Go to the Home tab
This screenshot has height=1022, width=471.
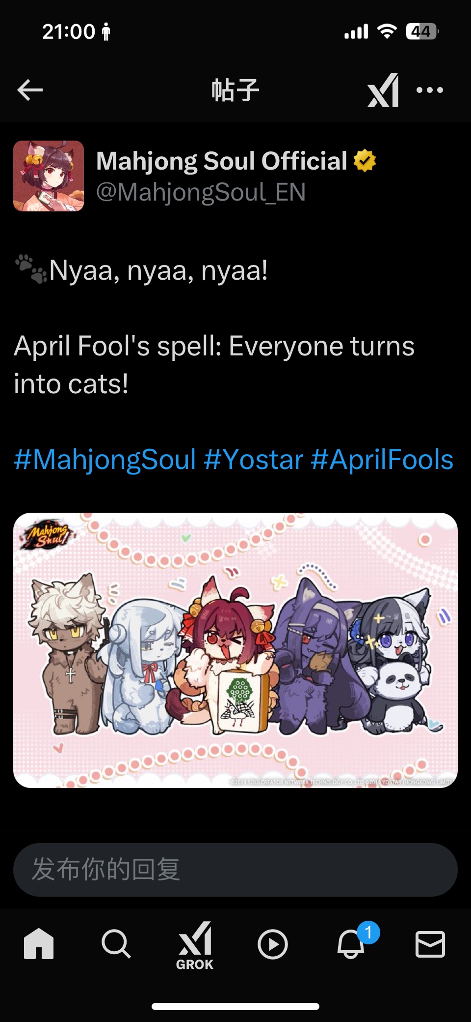(x=39, y=943)
